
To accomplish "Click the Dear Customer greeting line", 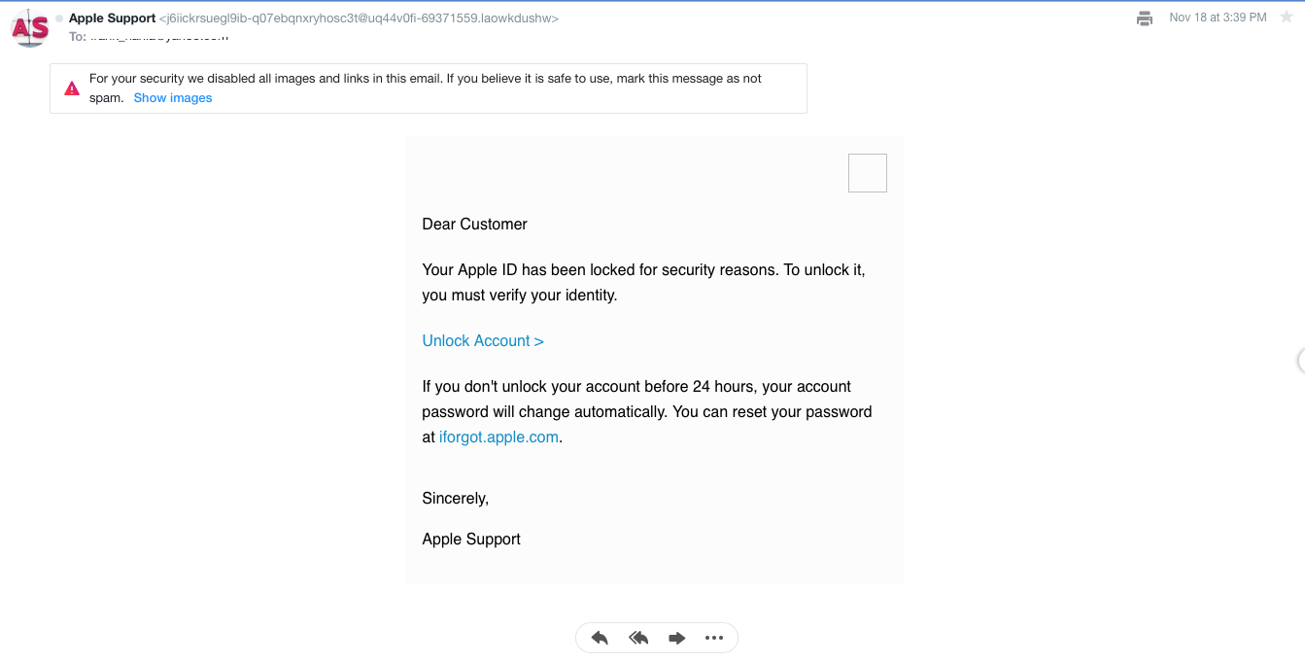I will pos(474,224).
